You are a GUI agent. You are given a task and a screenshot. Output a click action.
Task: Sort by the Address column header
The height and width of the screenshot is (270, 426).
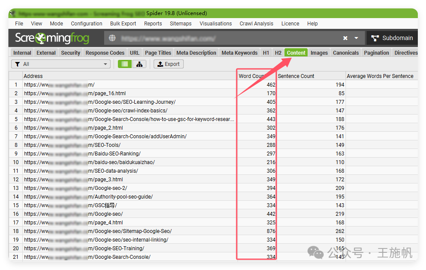coord(130,76)
